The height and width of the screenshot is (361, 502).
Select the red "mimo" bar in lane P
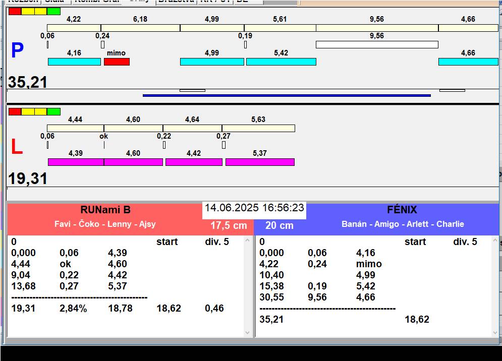pyautogui.click(x=117, y=62)
